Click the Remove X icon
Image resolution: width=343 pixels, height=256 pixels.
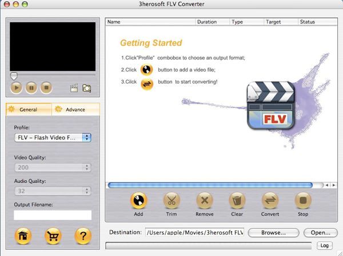coord(205,201)
